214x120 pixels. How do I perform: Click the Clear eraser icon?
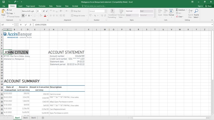point(177,16)
